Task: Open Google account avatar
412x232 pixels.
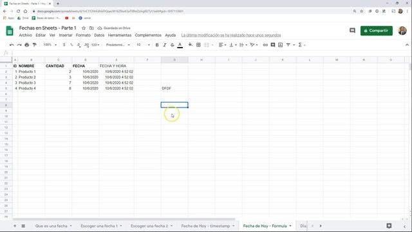Action: (402, 31)
